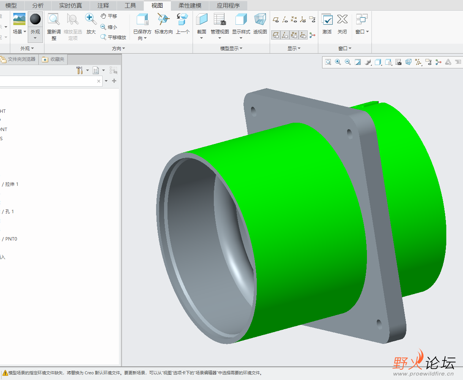Click the 关闭 close window icon
The width and height of the screenshot is (463, 380).
pyautogui.click(x=342, y=19)
